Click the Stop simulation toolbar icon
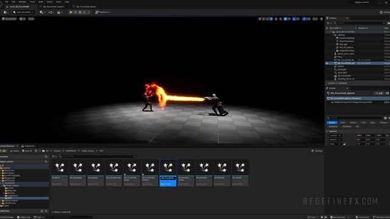390x219 pixels. pos(80,12)
